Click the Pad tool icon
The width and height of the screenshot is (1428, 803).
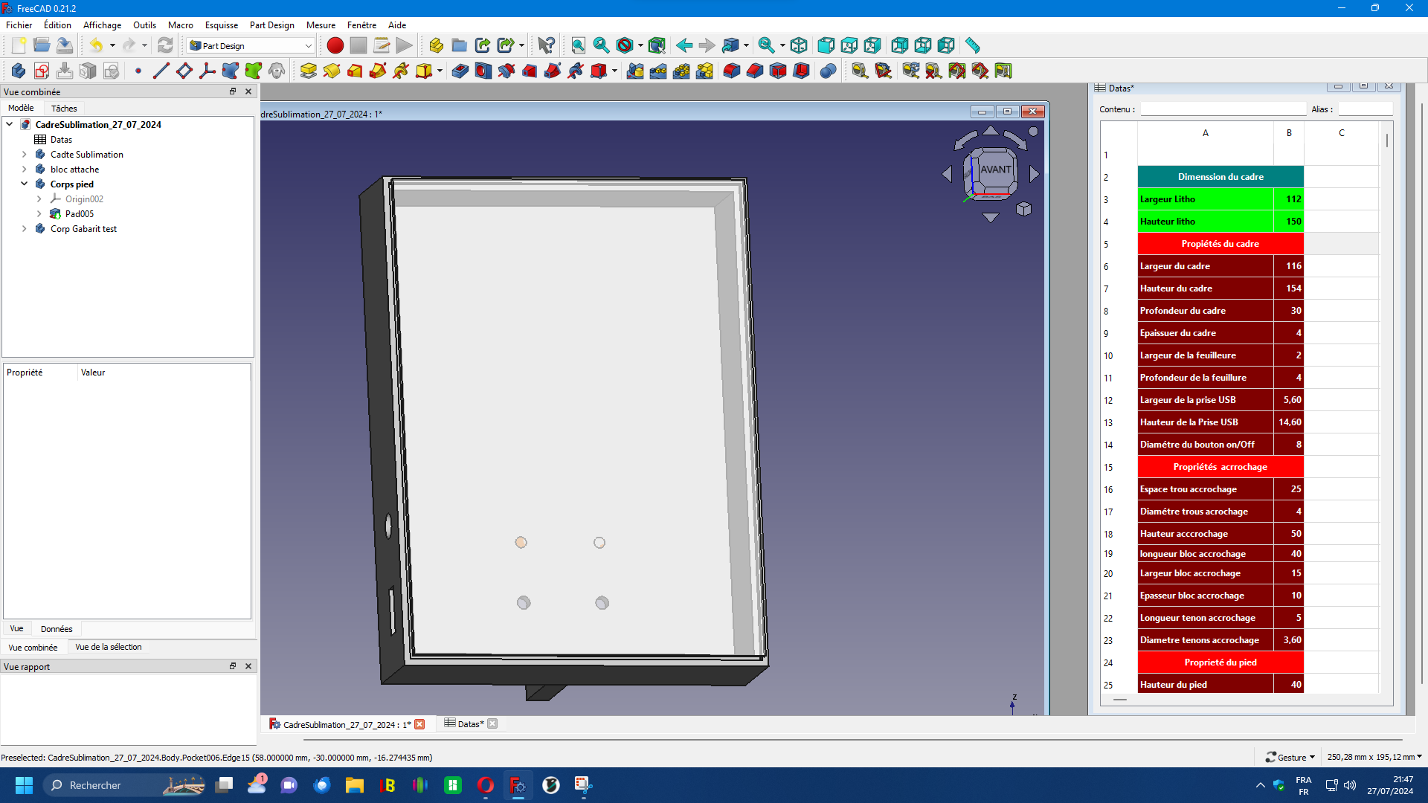coord(309,71)
